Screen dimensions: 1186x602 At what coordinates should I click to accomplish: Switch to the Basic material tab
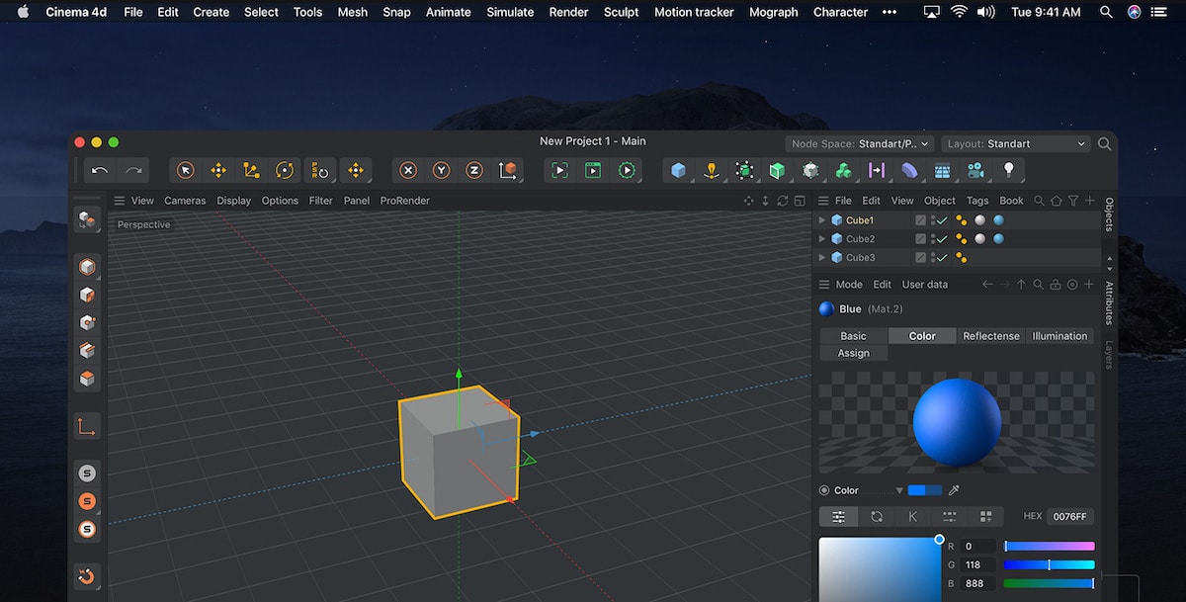[852, 335]
